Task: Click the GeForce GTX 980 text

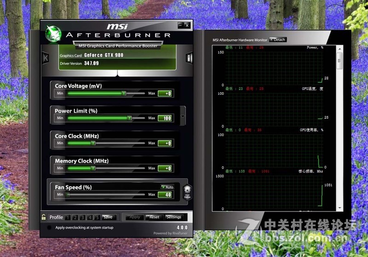Action: (x=104, y=55)
